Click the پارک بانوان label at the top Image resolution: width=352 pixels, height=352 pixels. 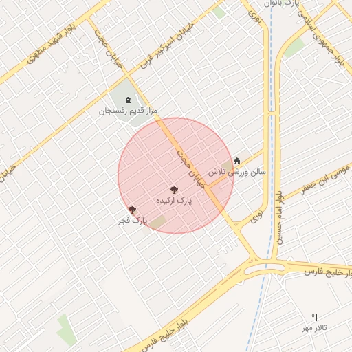(282, 3)
